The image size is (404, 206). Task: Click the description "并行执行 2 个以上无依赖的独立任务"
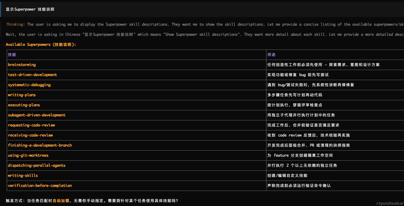pyautogui.click(x=302, y=165)
